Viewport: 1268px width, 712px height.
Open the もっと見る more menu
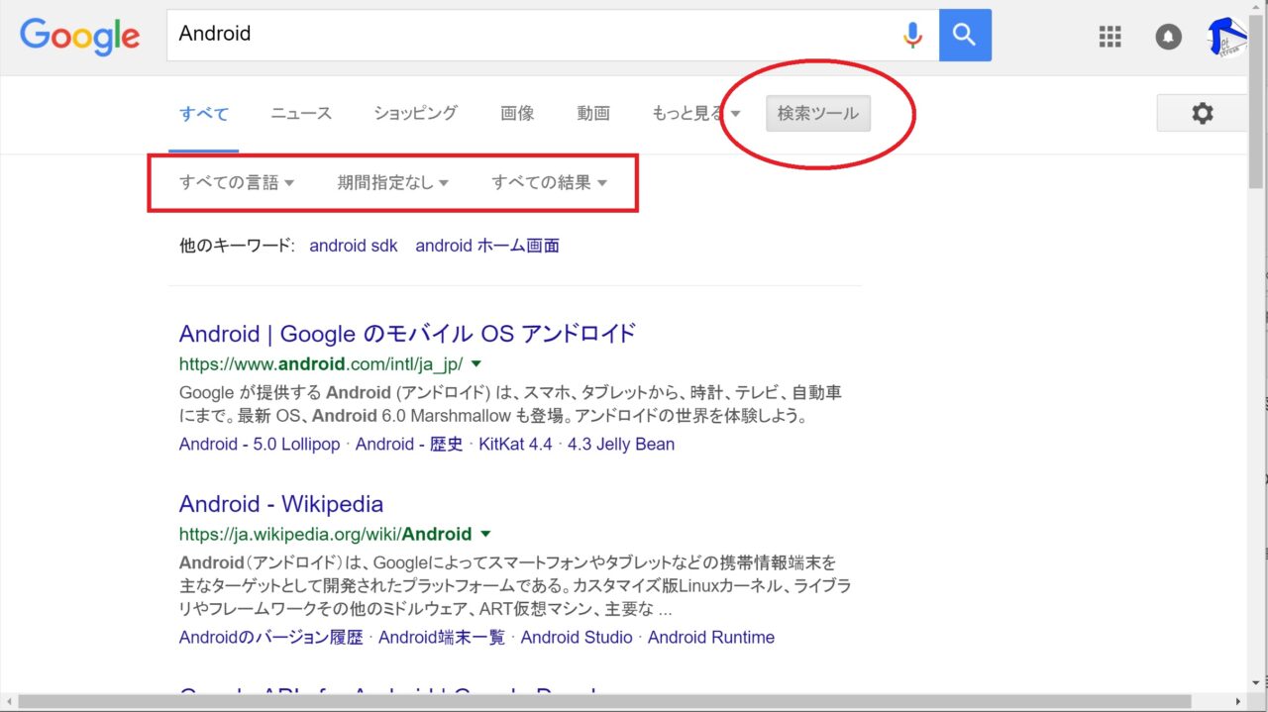[x=695, y=114]
